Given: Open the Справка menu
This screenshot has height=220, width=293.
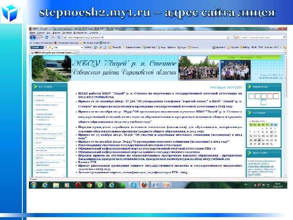Looking at the screenshot, I should tap(94, 33).
